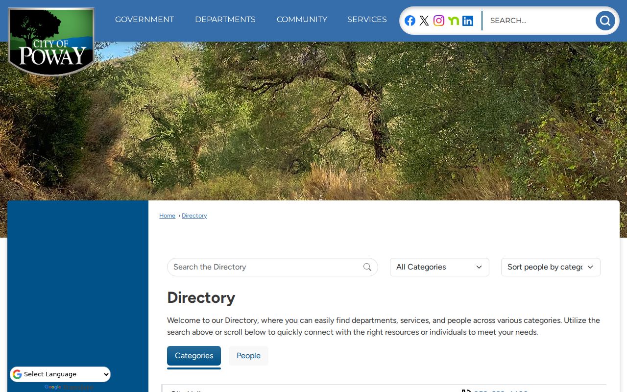Open the Select Language dropdown

click(x=60, y=374)
